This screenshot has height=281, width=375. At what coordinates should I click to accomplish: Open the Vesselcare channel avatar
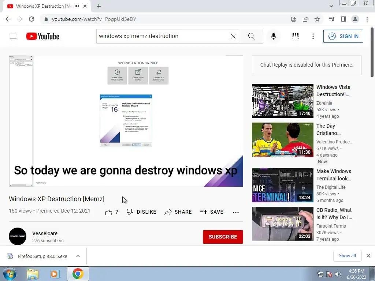point(18,236)
